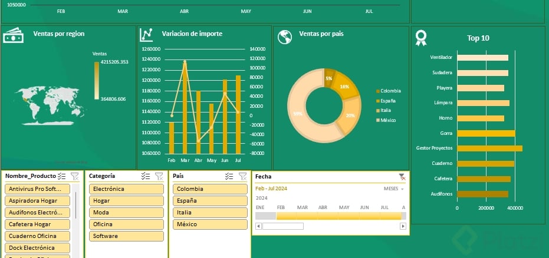Click the 4215205.353 legend value

tap(114, 62)
